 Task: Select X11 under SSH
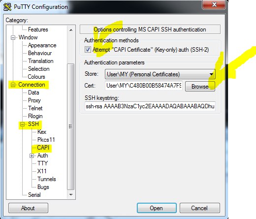(x=42, y=171)
